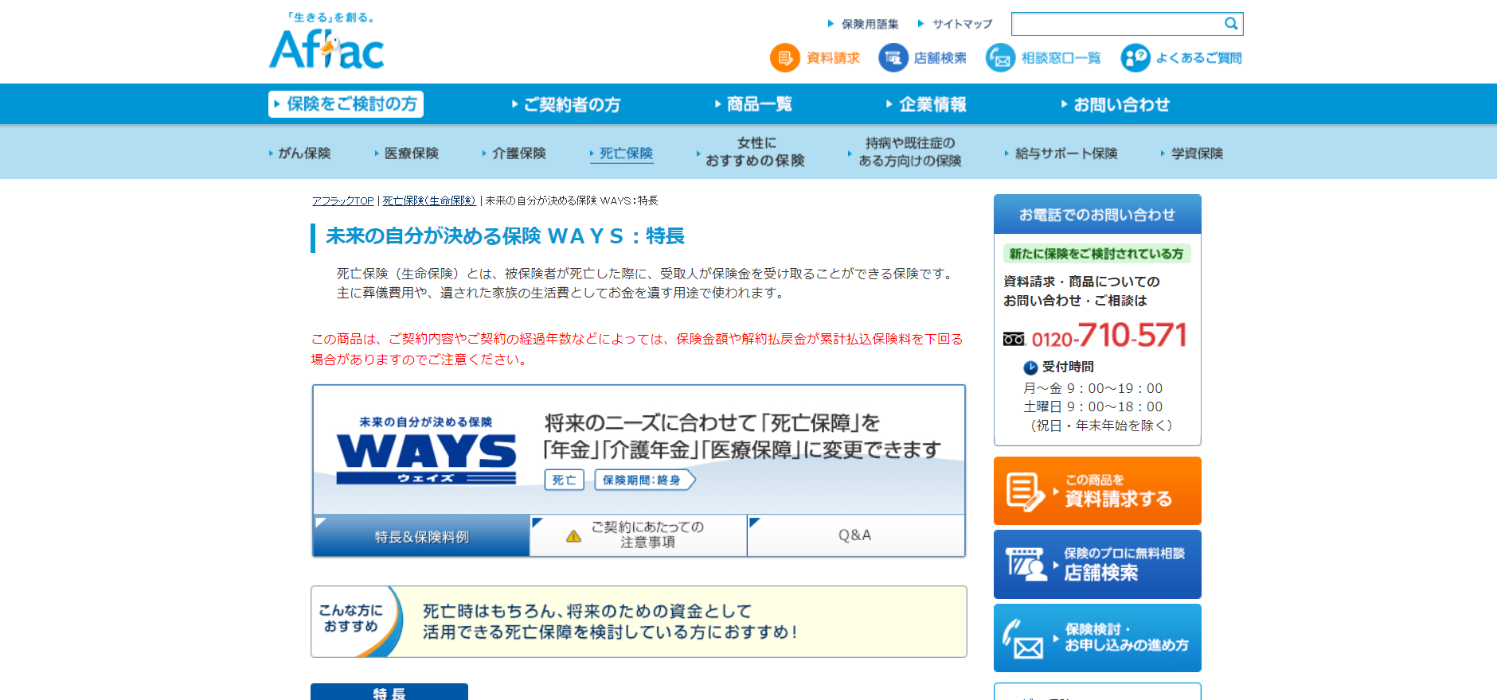Click text 月~金 9:00~19:00
The image size is (1497, 700).
1092,388
